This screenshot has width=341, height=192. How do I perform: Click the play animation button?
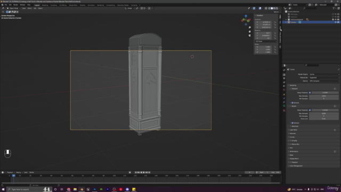pos(144,172)
